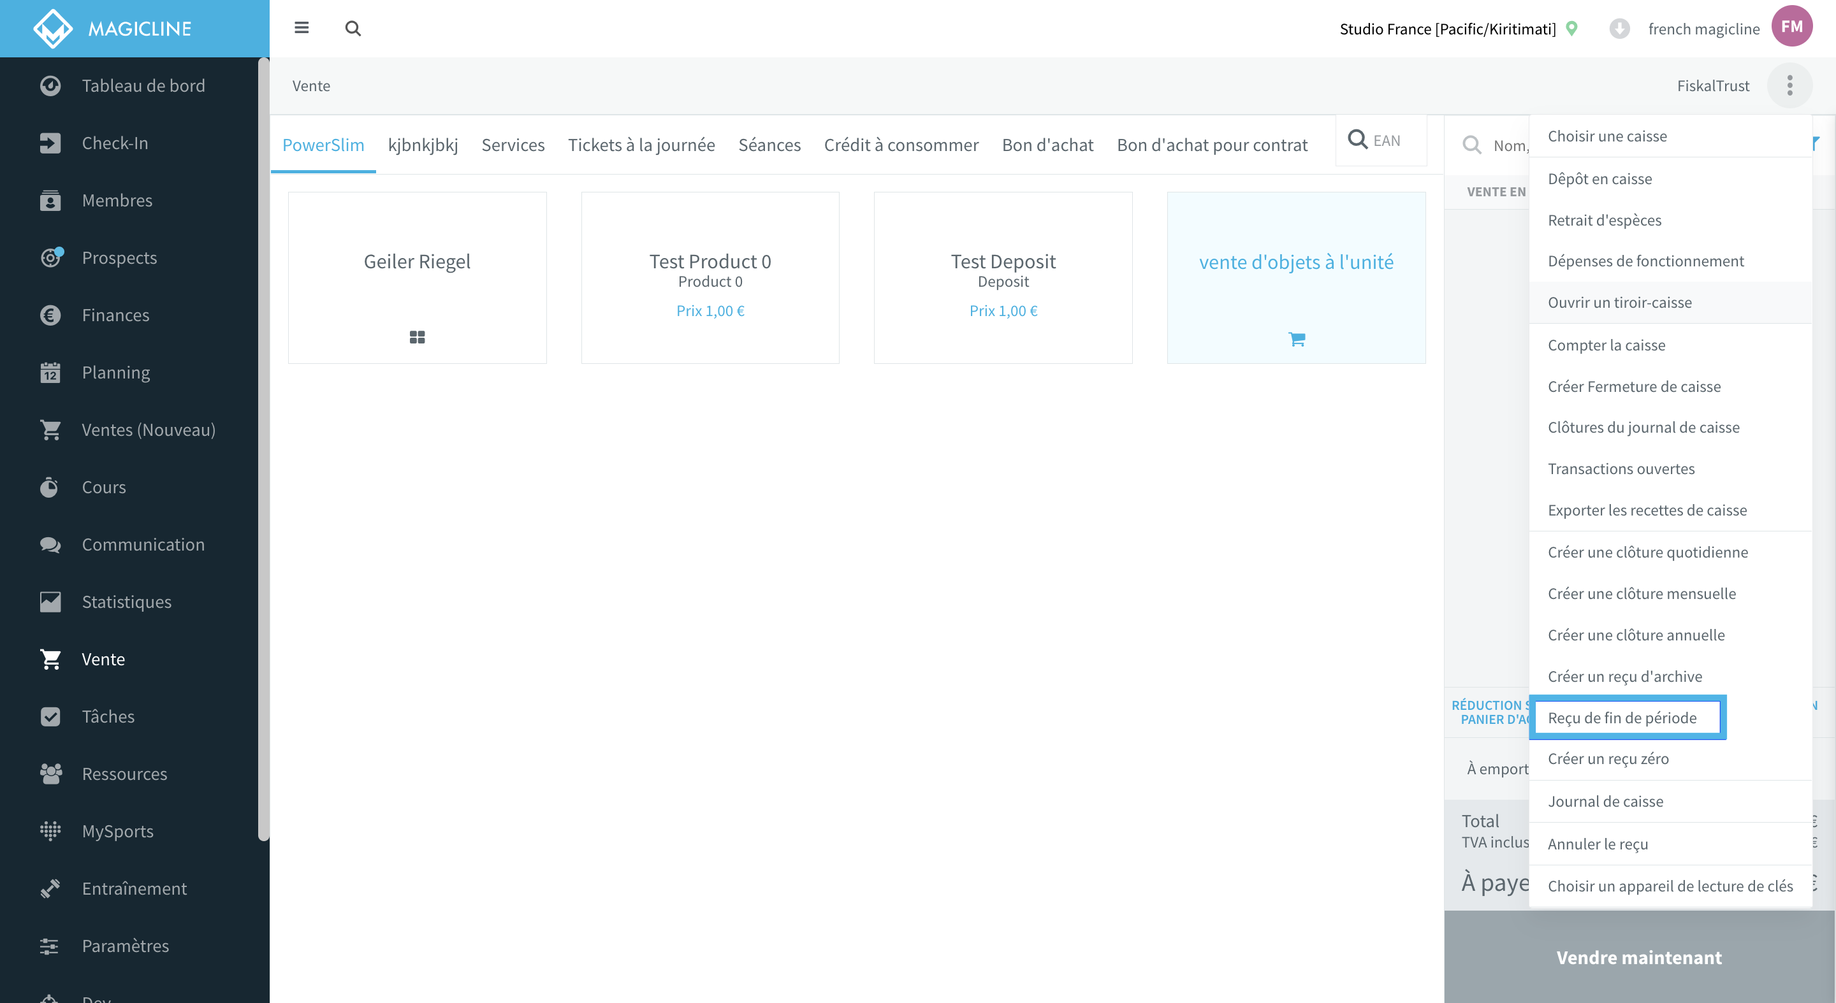
Task: Select Ouvrir un tiroir-caisse
Action: 1671,303
